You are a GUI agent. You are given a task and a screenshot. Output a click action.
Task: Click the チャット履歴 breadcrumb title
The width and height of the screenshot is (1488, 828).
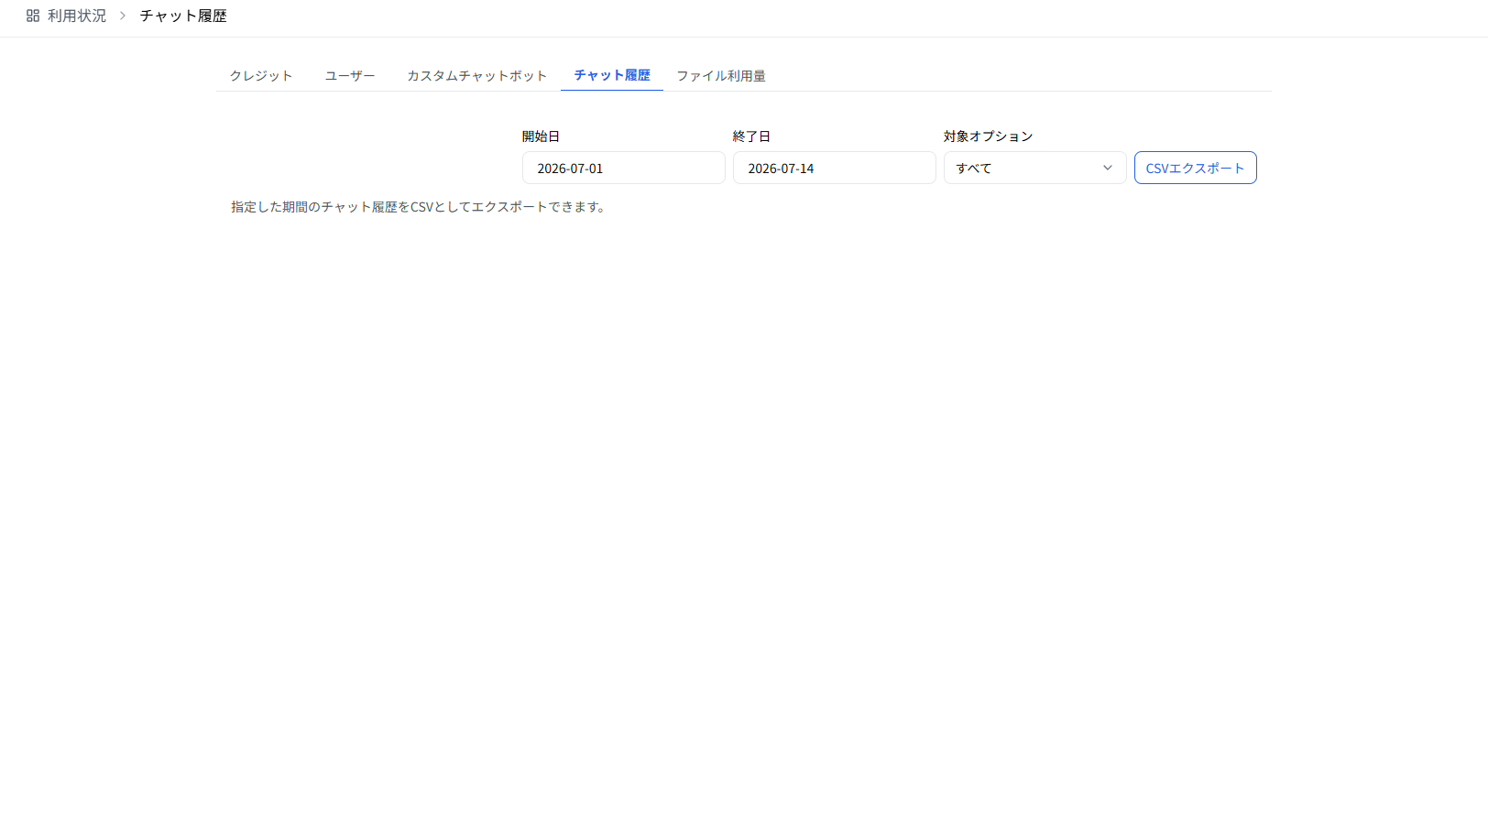[x=183, y=16]
